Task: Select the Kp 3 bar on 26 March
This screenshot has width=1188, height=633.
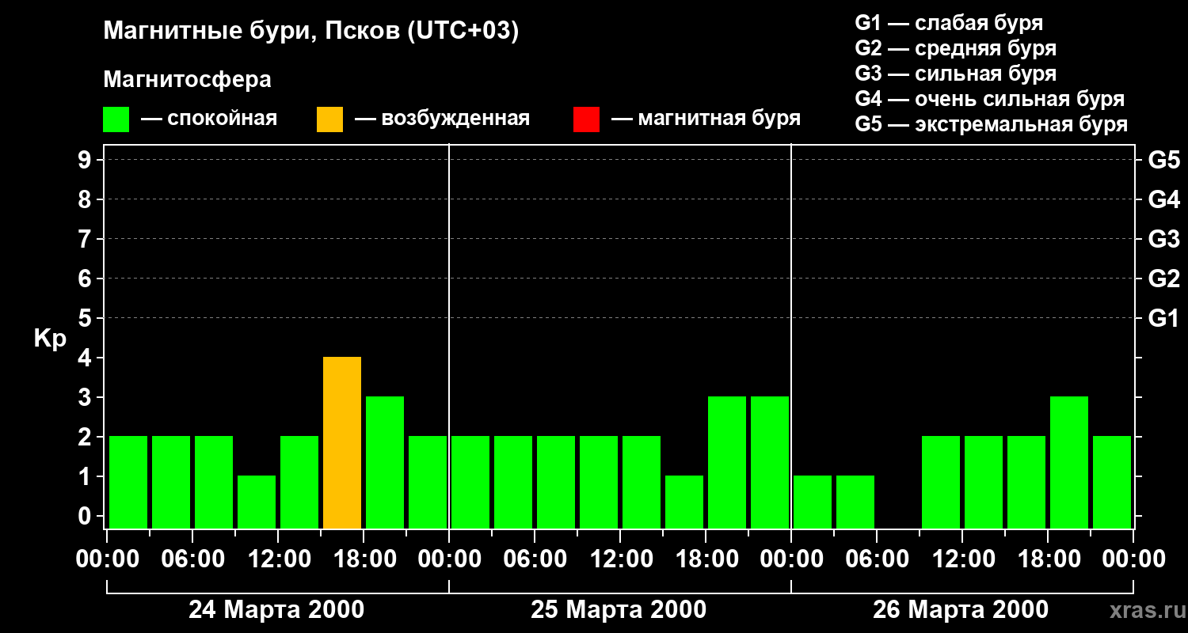Action: click(x=1069, y=462)
